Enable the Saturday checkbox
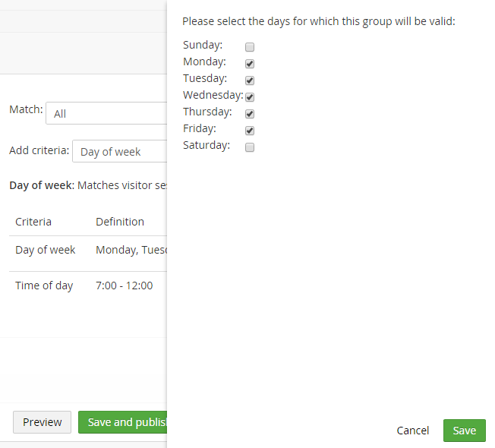 [x=249, y=147]
